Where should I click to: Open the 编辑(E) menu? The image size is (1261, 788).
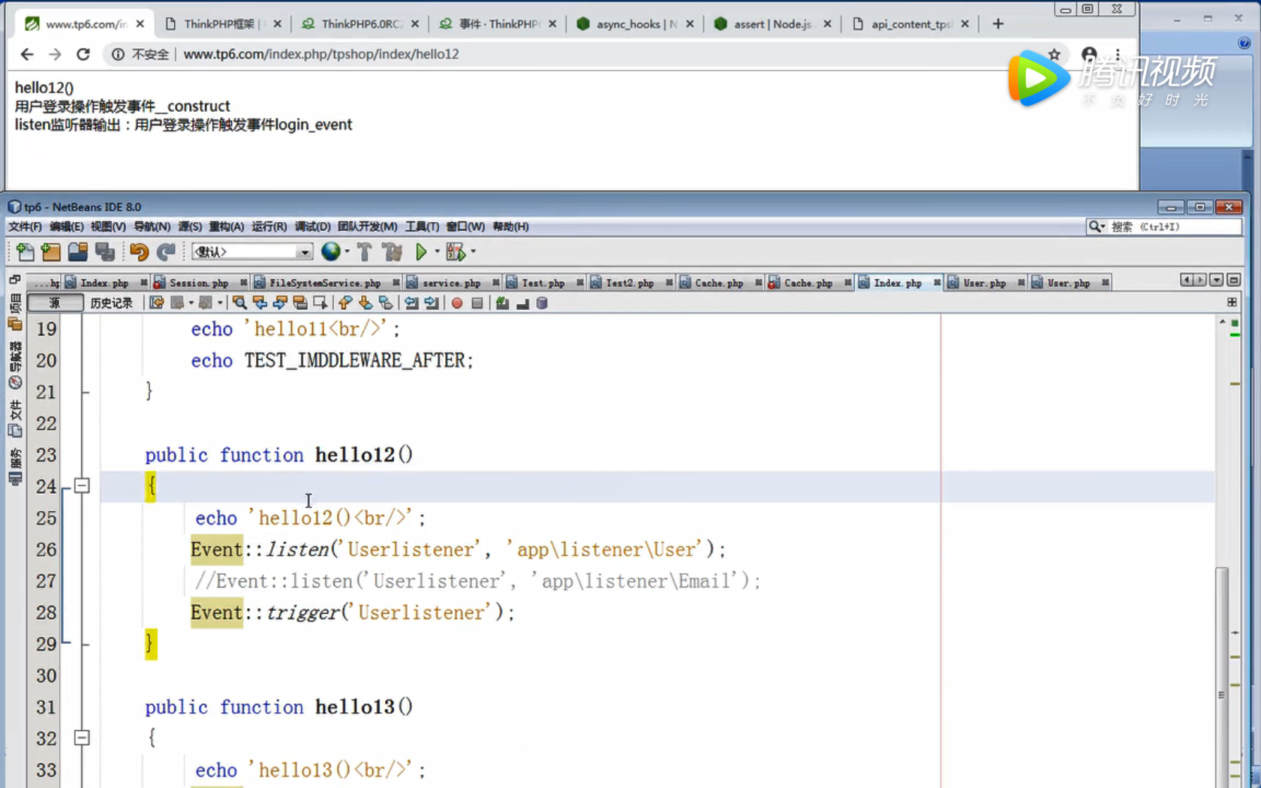[x=67, y=227]
